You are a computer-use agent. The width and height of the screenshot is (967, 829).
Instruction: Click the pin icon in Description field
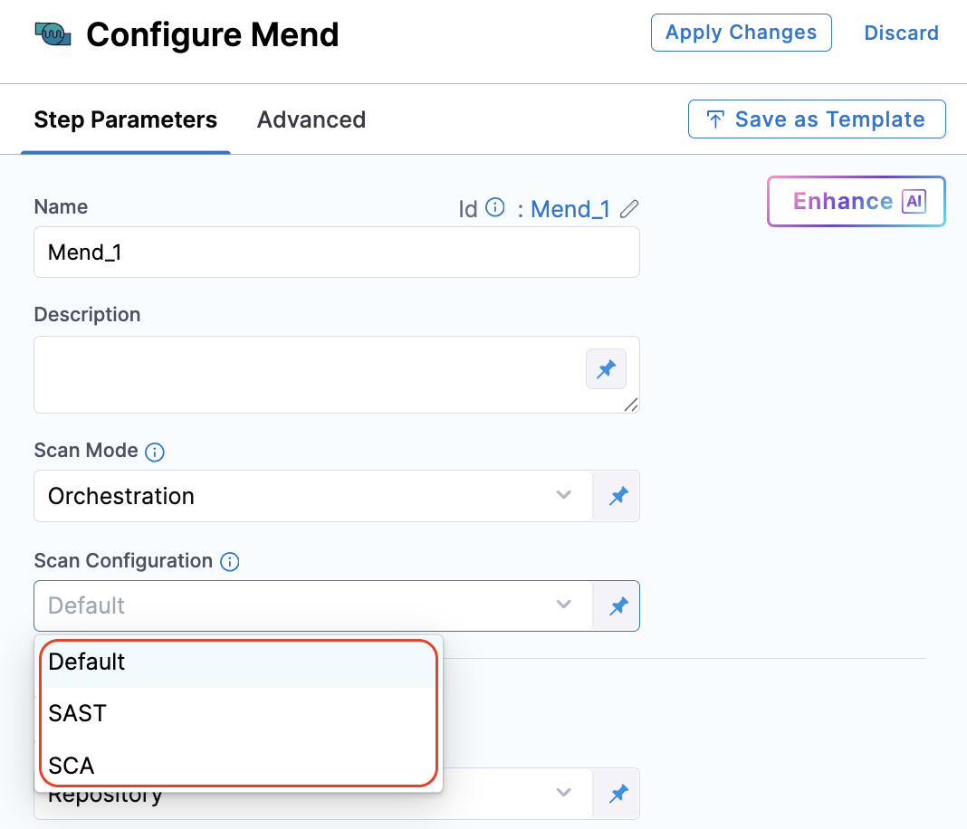tap(606, 369)
